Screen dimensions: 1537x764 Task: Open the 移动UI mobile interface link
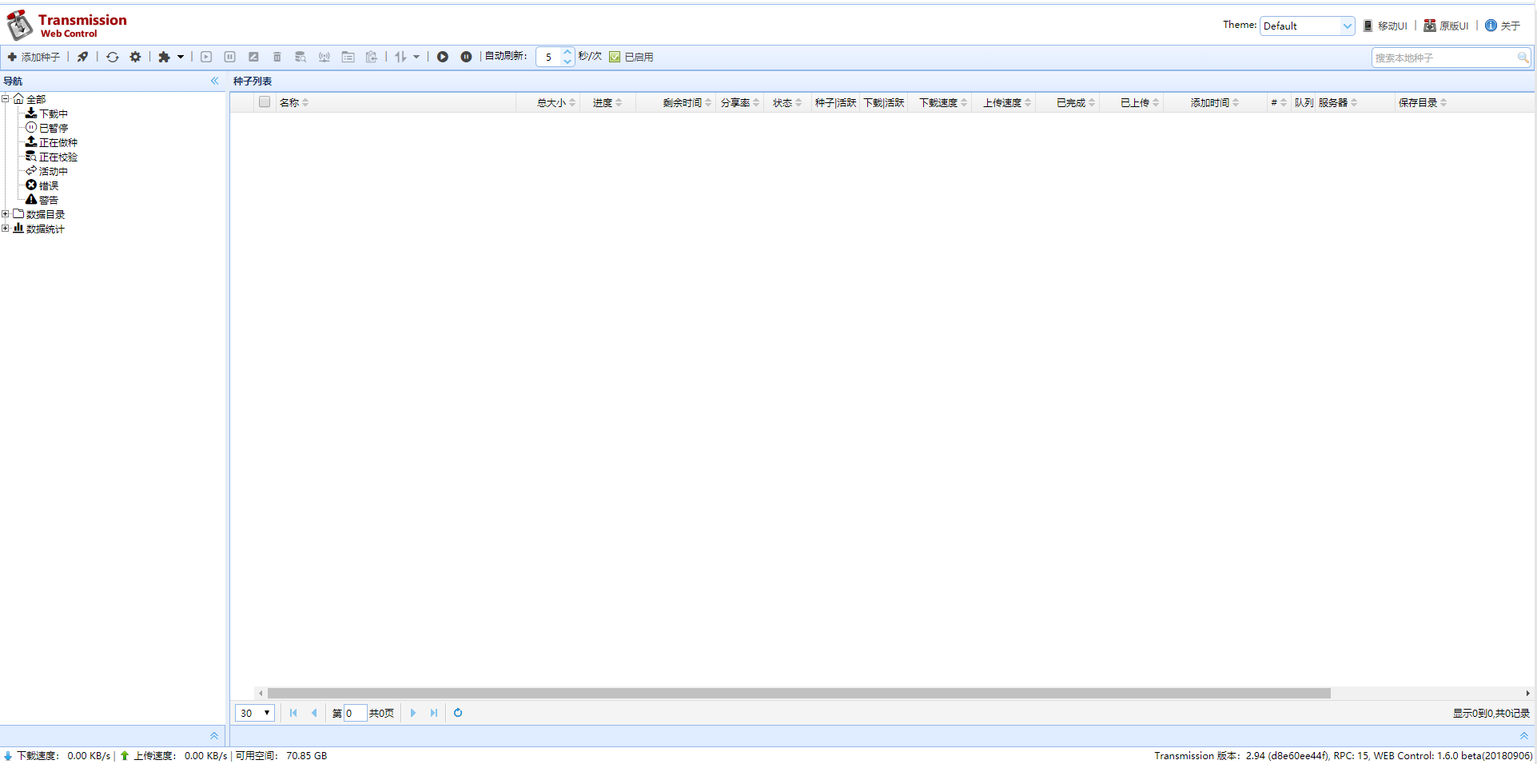click(1386, 26)
